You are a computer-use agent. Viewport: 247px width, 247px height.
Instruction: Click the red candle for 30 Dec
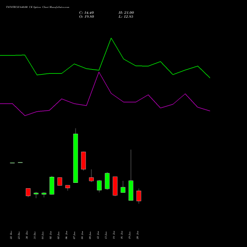coord(28,192)
